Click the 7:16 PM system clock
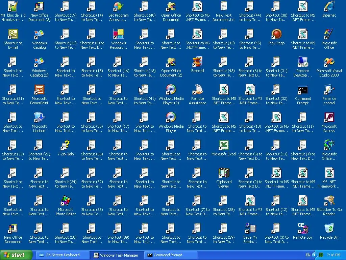Image resolution: width=346 pixels, height=260 pixels. (333, 255)
